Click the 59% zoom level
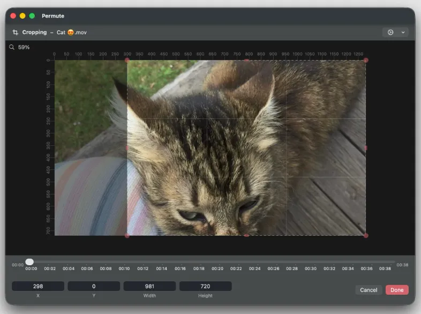 (x=24, y=47)
